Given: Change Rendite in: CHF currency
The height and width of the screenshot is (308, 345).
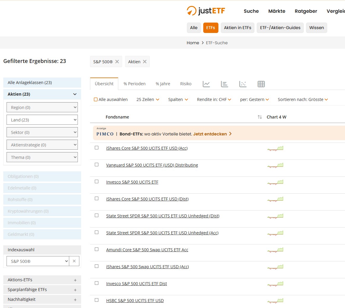Looking at the screenshot, I should tap(214, 99).
